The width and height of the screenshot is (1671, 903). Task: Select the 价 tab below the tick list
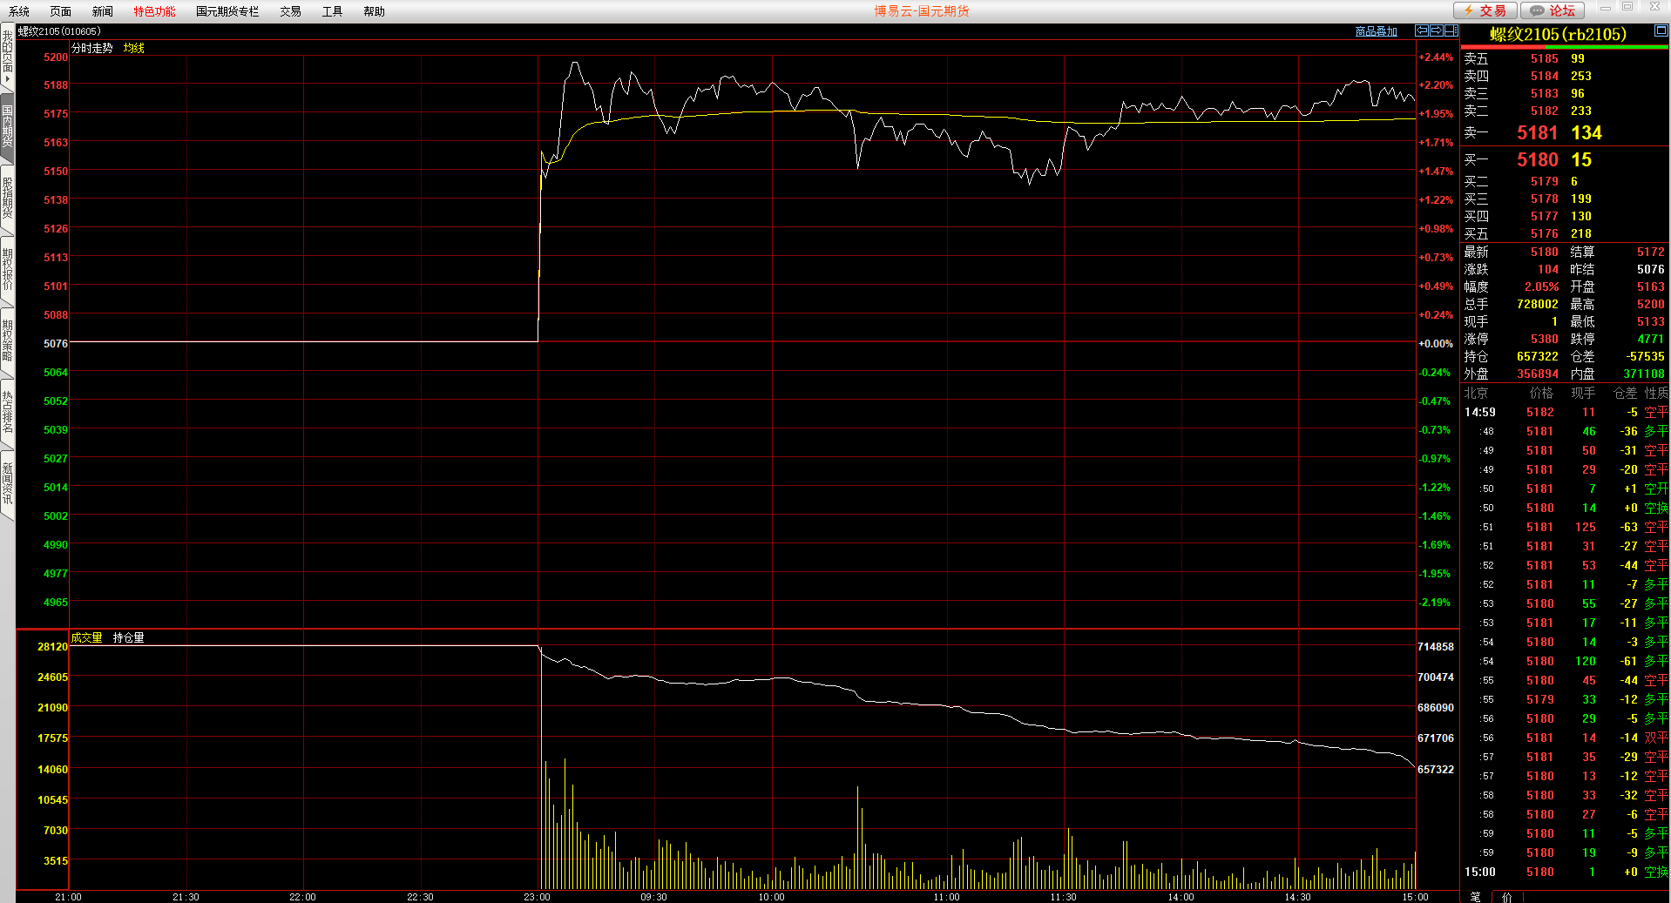(x=1506, y=896)
